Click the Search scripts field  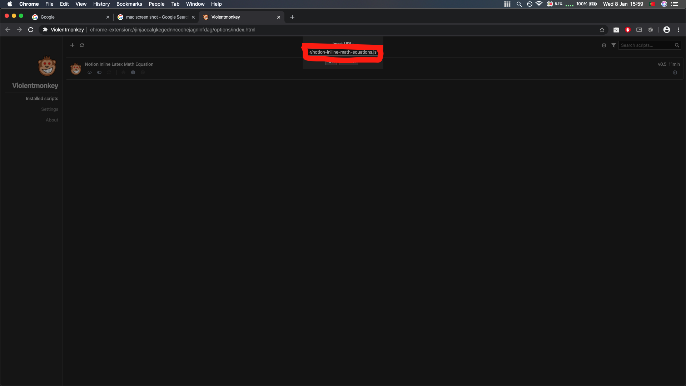tap(647, 45)
